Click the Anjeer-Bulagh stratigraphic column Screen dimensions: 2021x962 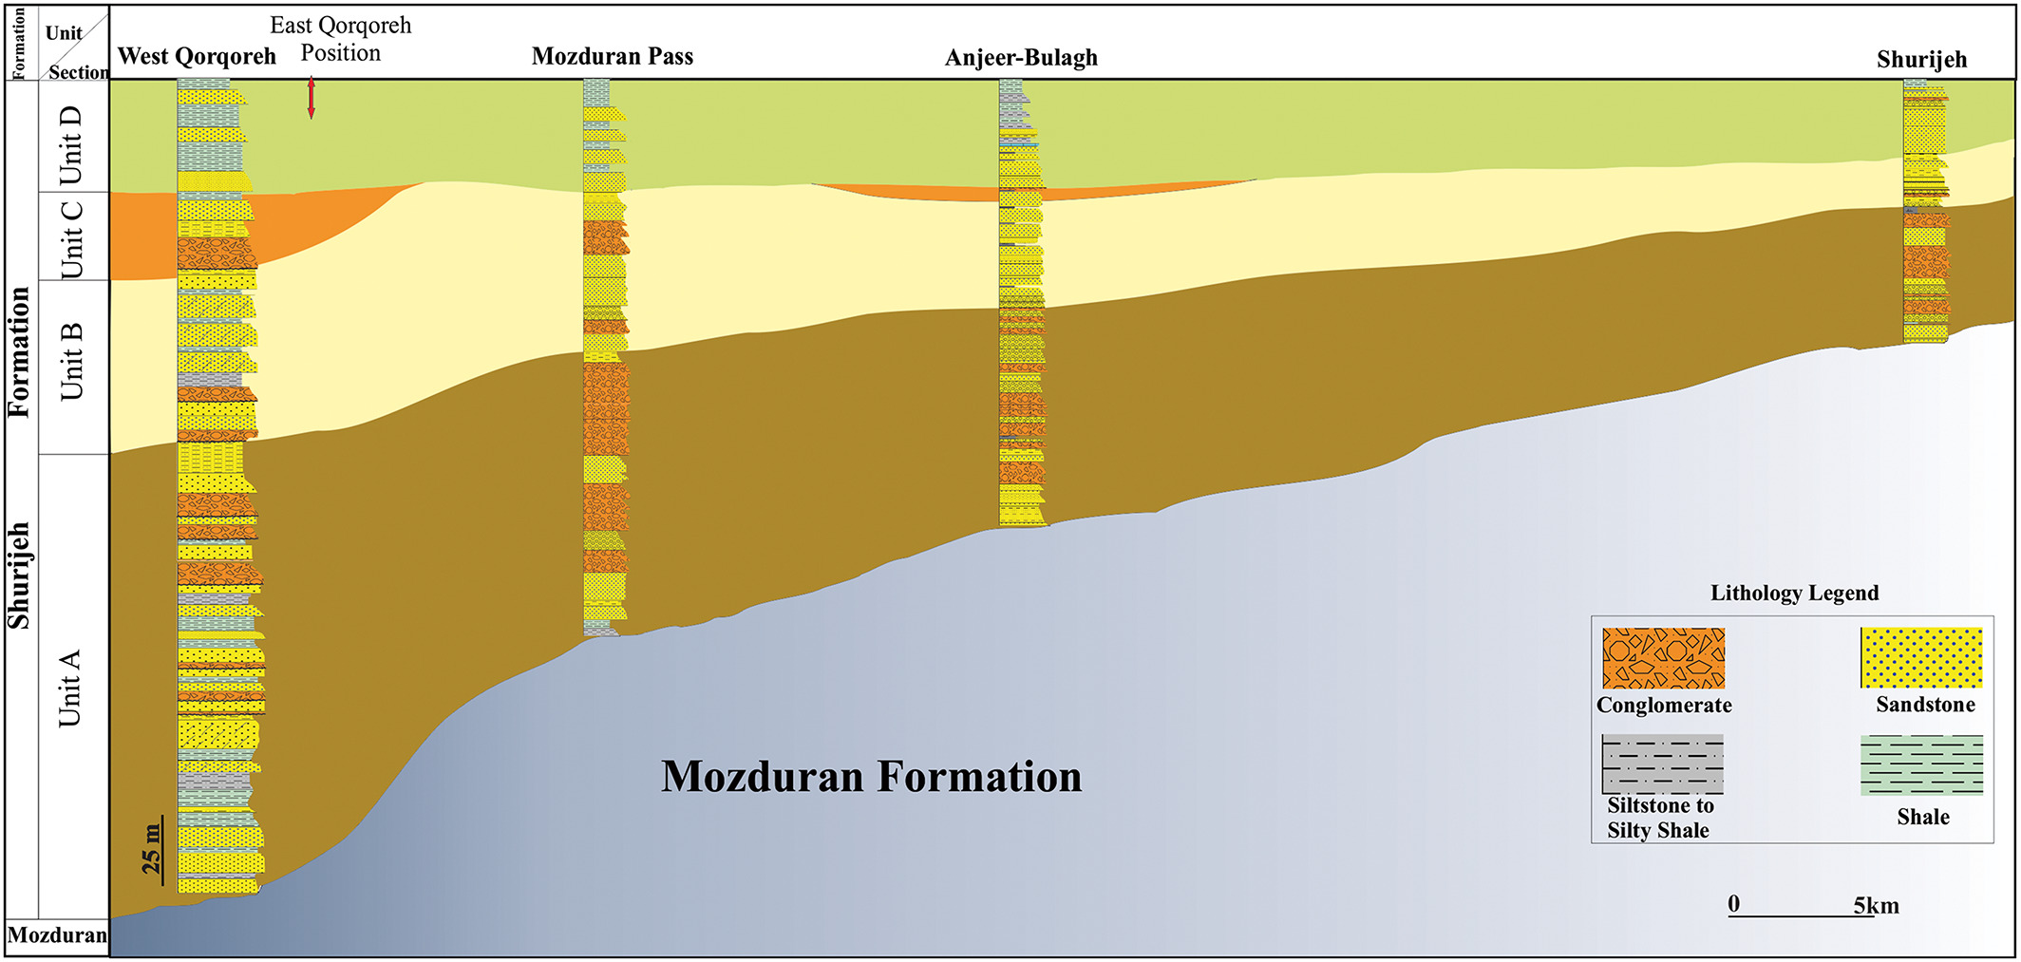(x=1022, y=303)
